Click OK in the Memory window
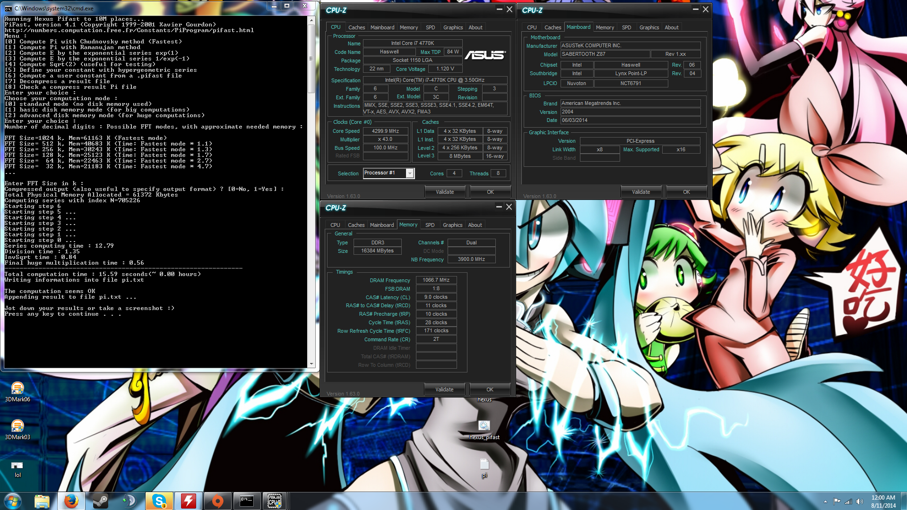907x510 pixels. tap(490, 389)
